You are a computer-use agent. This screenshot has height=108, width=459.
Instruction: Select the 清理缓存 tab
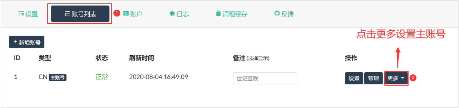[x=235, y=14]
